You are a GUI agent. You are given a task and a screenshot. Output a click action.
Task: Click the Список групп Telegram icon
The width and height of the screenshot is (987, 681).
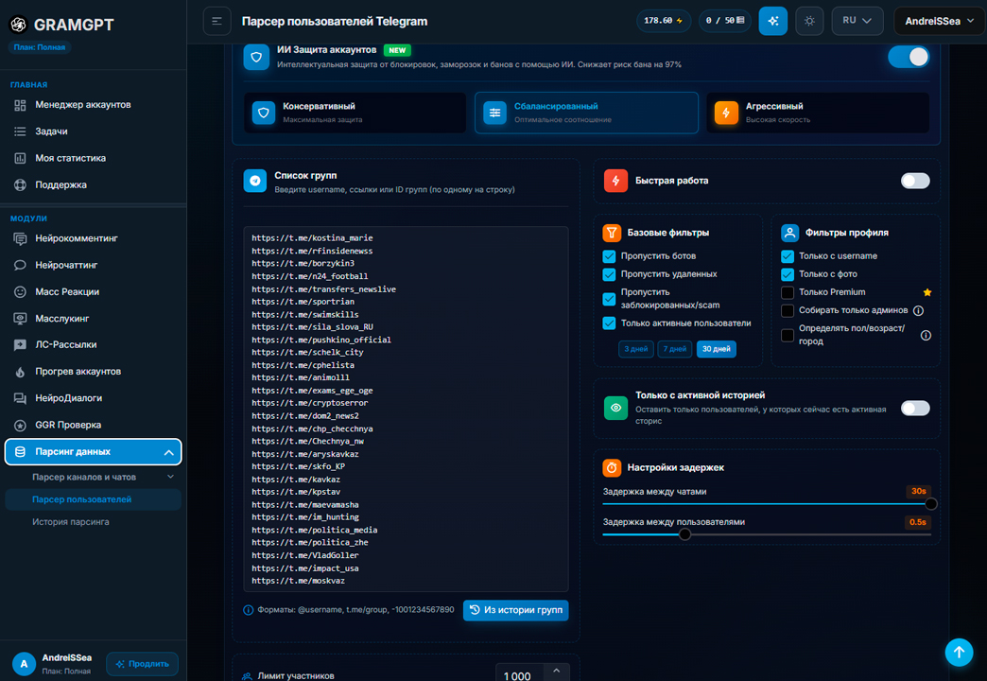(255, 181)
